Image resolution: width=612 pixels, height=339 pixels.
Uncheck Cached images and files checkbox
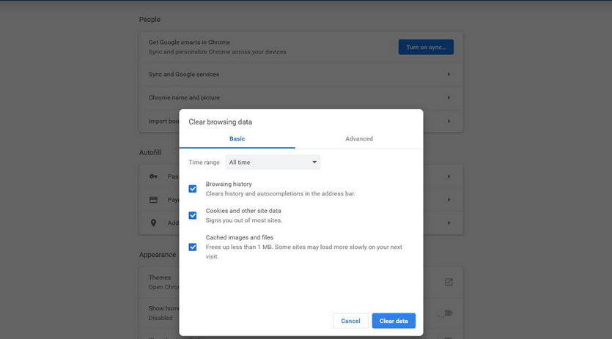coord(193,247)
